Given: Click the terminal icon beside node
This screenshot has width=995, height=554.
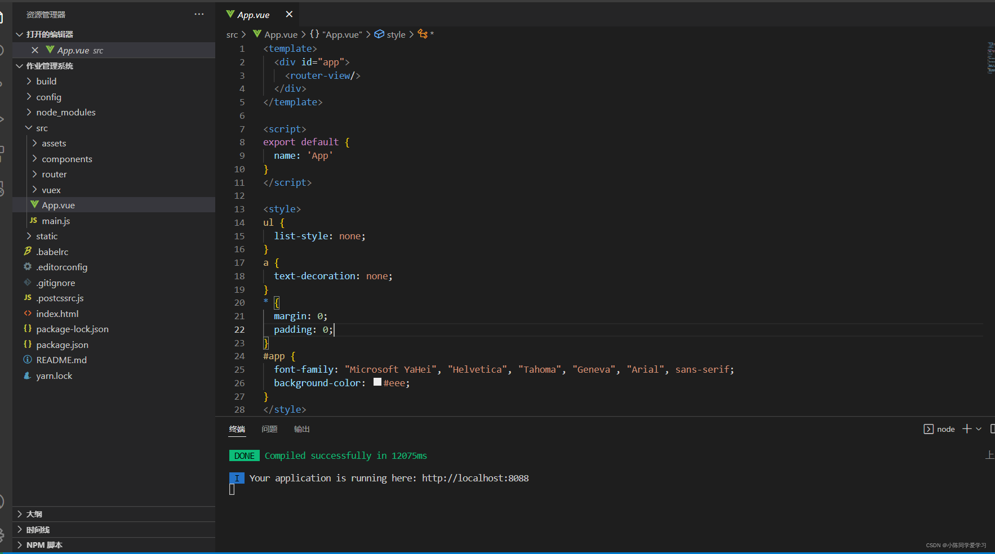Looking at the screenshot, I should (929, 429).
